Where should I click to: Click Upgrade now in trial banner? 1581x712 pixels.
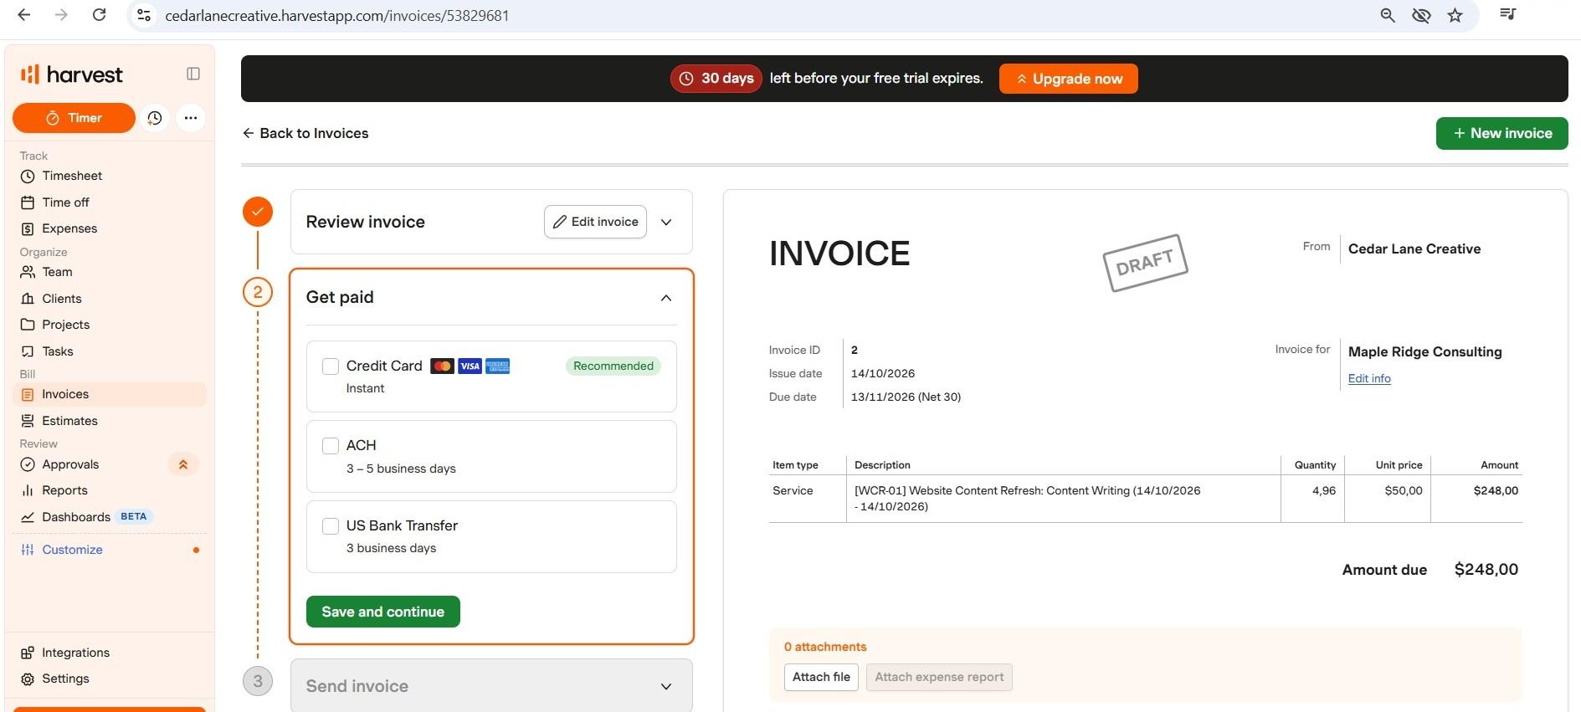[x=1069, y=79]
